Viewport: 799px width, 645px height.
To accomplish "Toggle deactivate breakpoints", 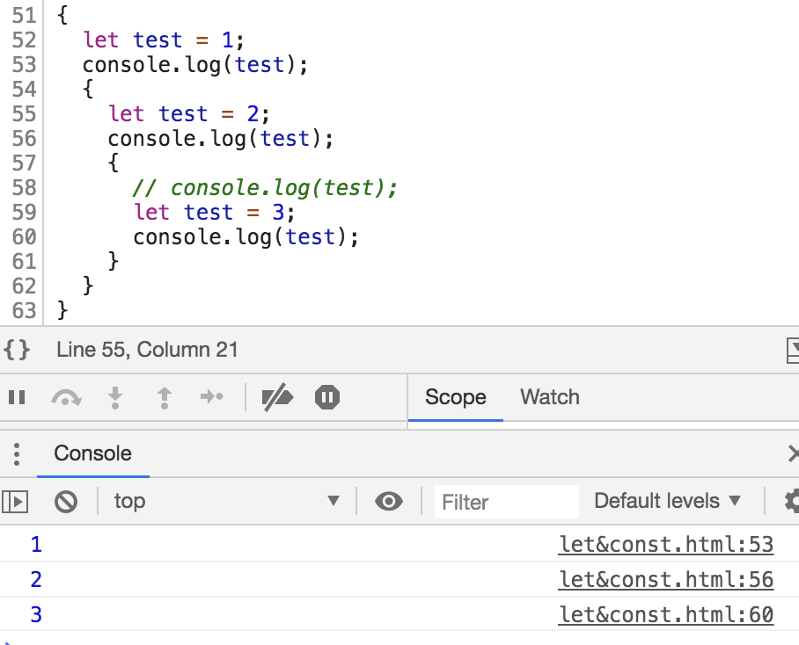I will (x=277, y=397).
